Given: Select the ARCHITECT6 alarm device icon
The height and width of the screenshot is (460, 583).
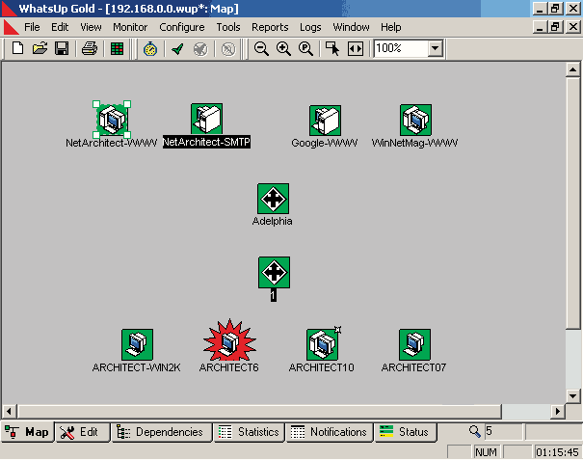Looking at the screenshot, I should 228,343.
